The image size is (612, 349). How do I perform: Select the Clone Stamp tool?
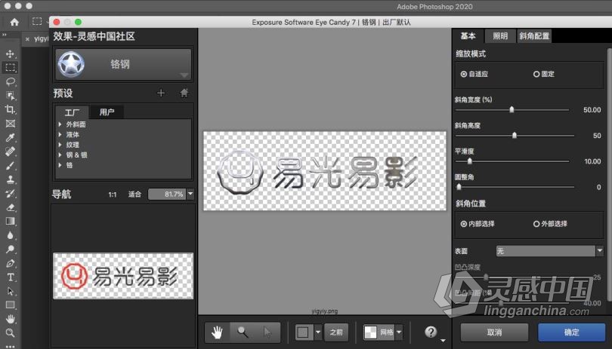[x=10, y=179]
